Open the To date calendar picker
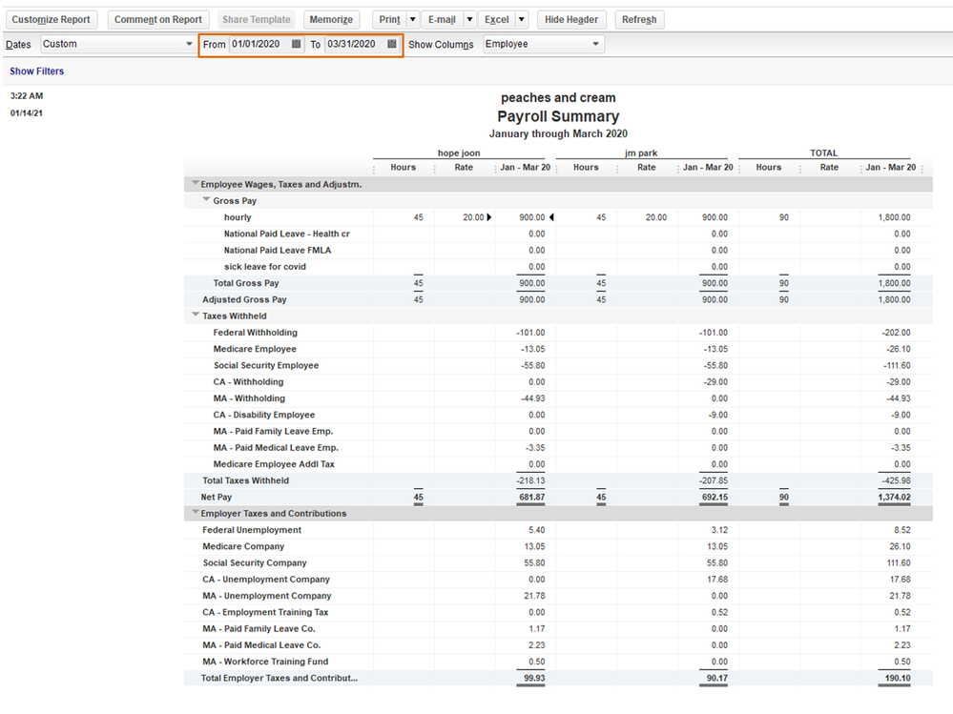The width and height of the screenshot is (953, 714). [x=392, y=44]
